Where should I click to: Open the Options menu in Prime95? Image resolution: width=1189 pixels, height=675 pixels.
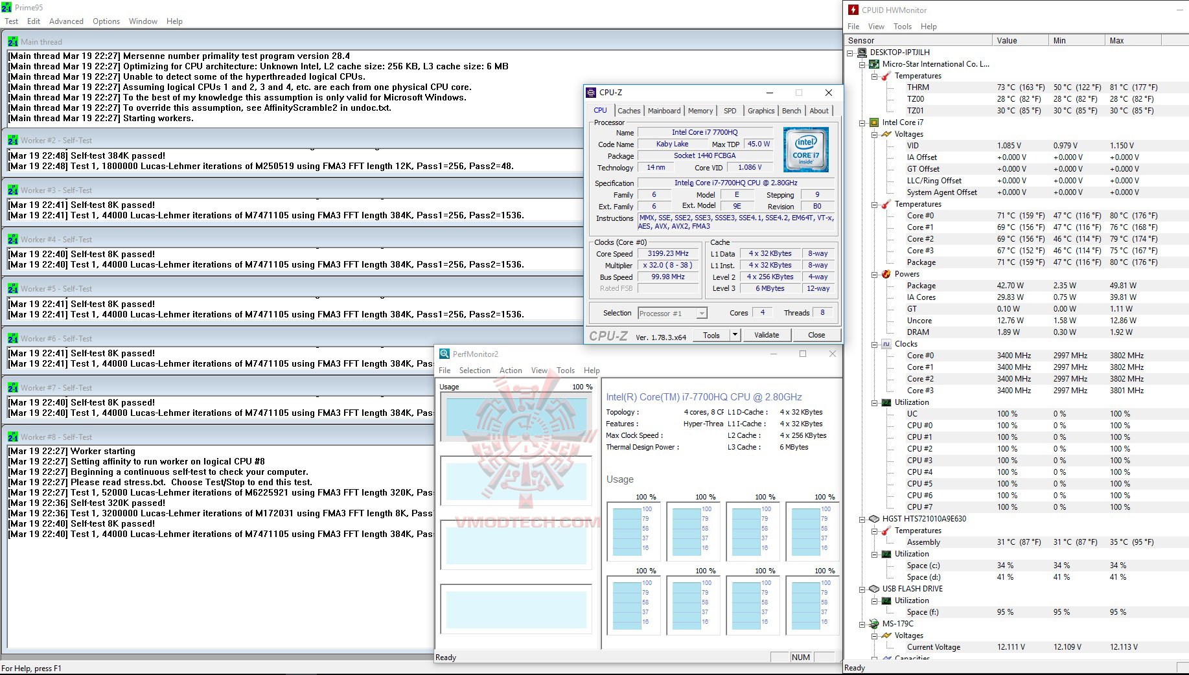106,21
